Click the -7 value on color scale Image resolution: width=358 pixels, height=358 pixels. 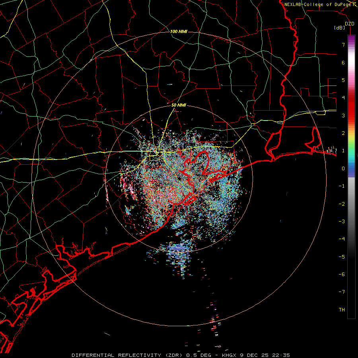tap(342, 292)
